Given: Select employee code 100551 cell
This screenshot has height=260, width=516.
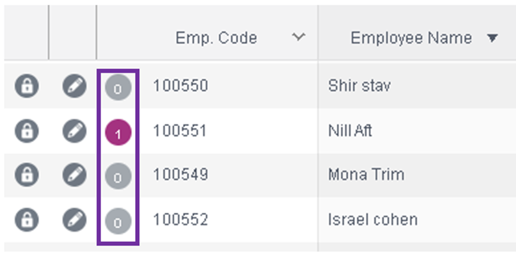Looking at the screenshot, I should pyautogui.click(x=180, y=131).
